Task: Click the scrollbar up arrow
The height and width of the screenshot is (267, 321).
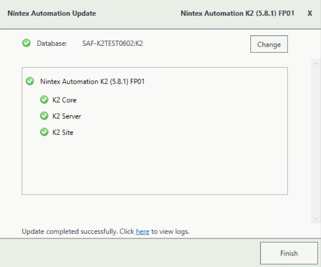Action: tap(315, 64)
